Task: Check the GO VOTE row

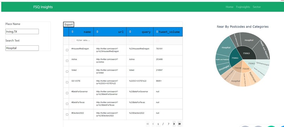Action: click(67, 82)
